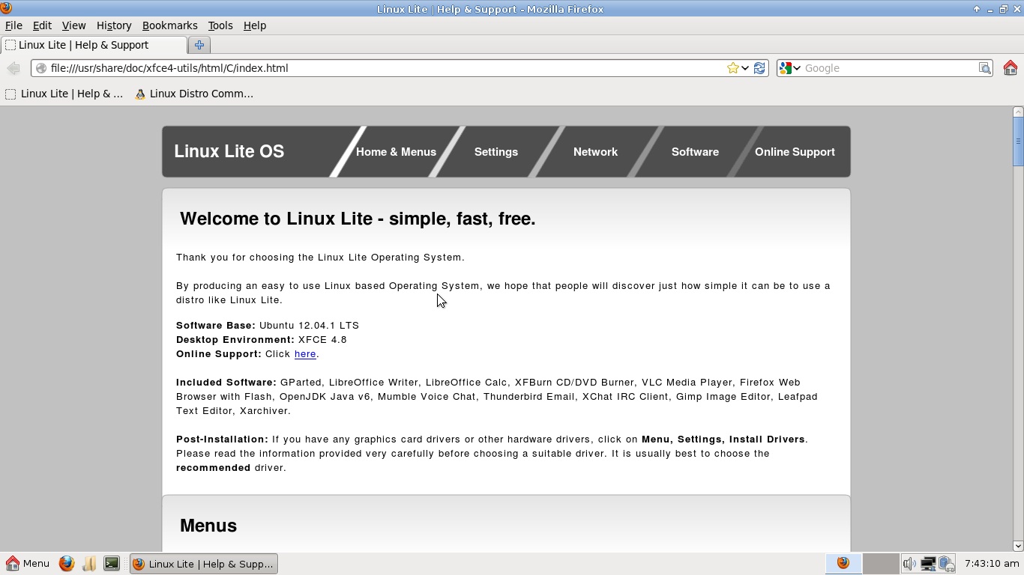The image size is (1024, 575).
Task: Click the Firefox window button in taskbar
Action: click(203, 564)
